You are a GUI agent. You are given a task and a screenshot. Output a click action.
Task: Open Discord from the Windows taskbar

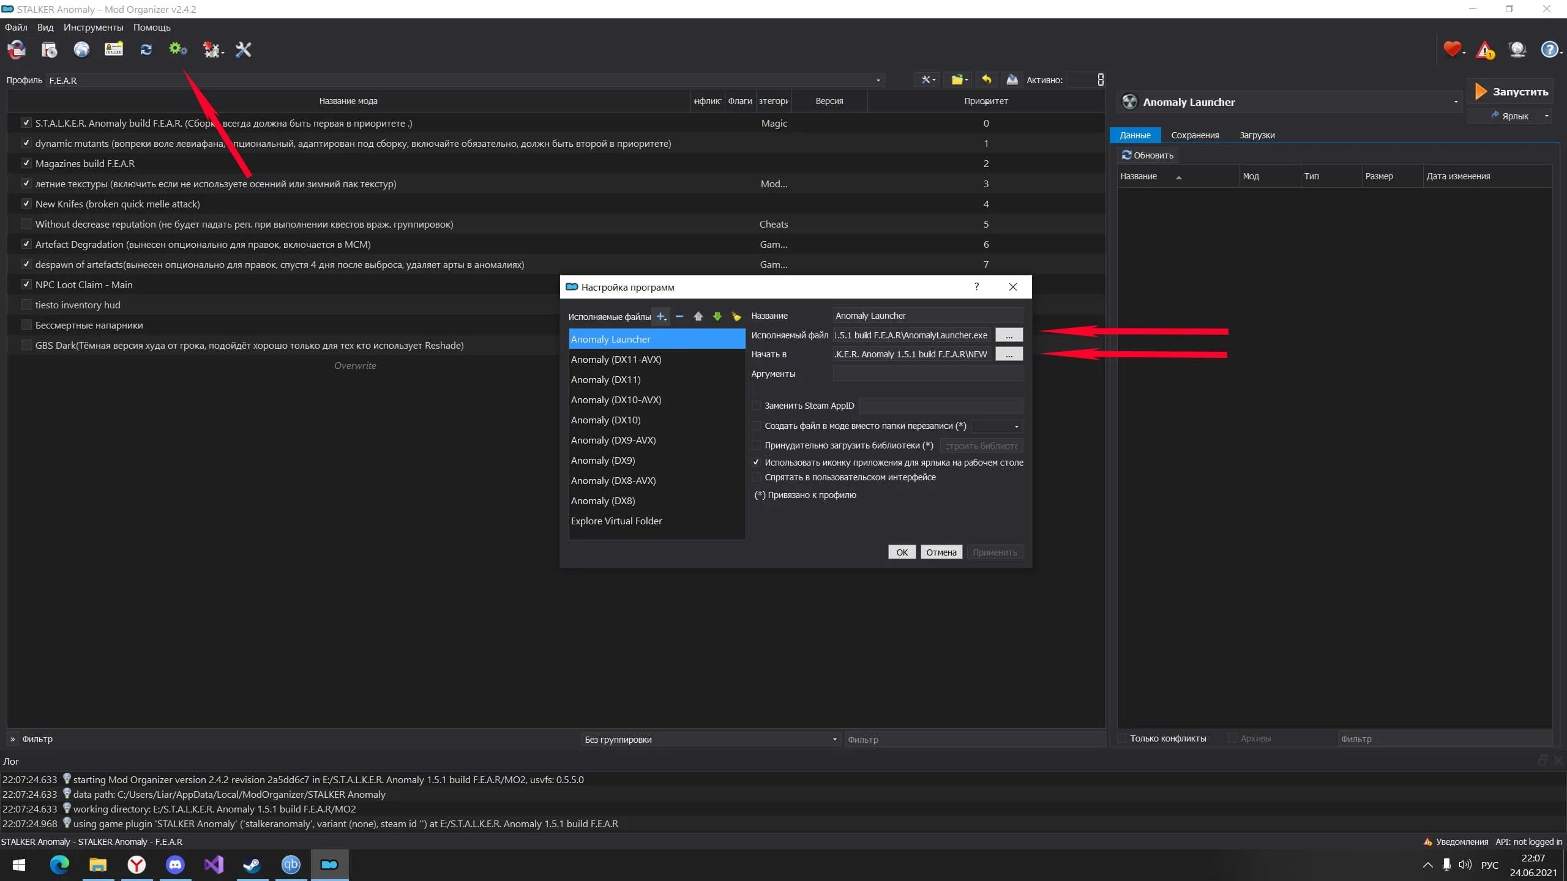tap(175, 864)
